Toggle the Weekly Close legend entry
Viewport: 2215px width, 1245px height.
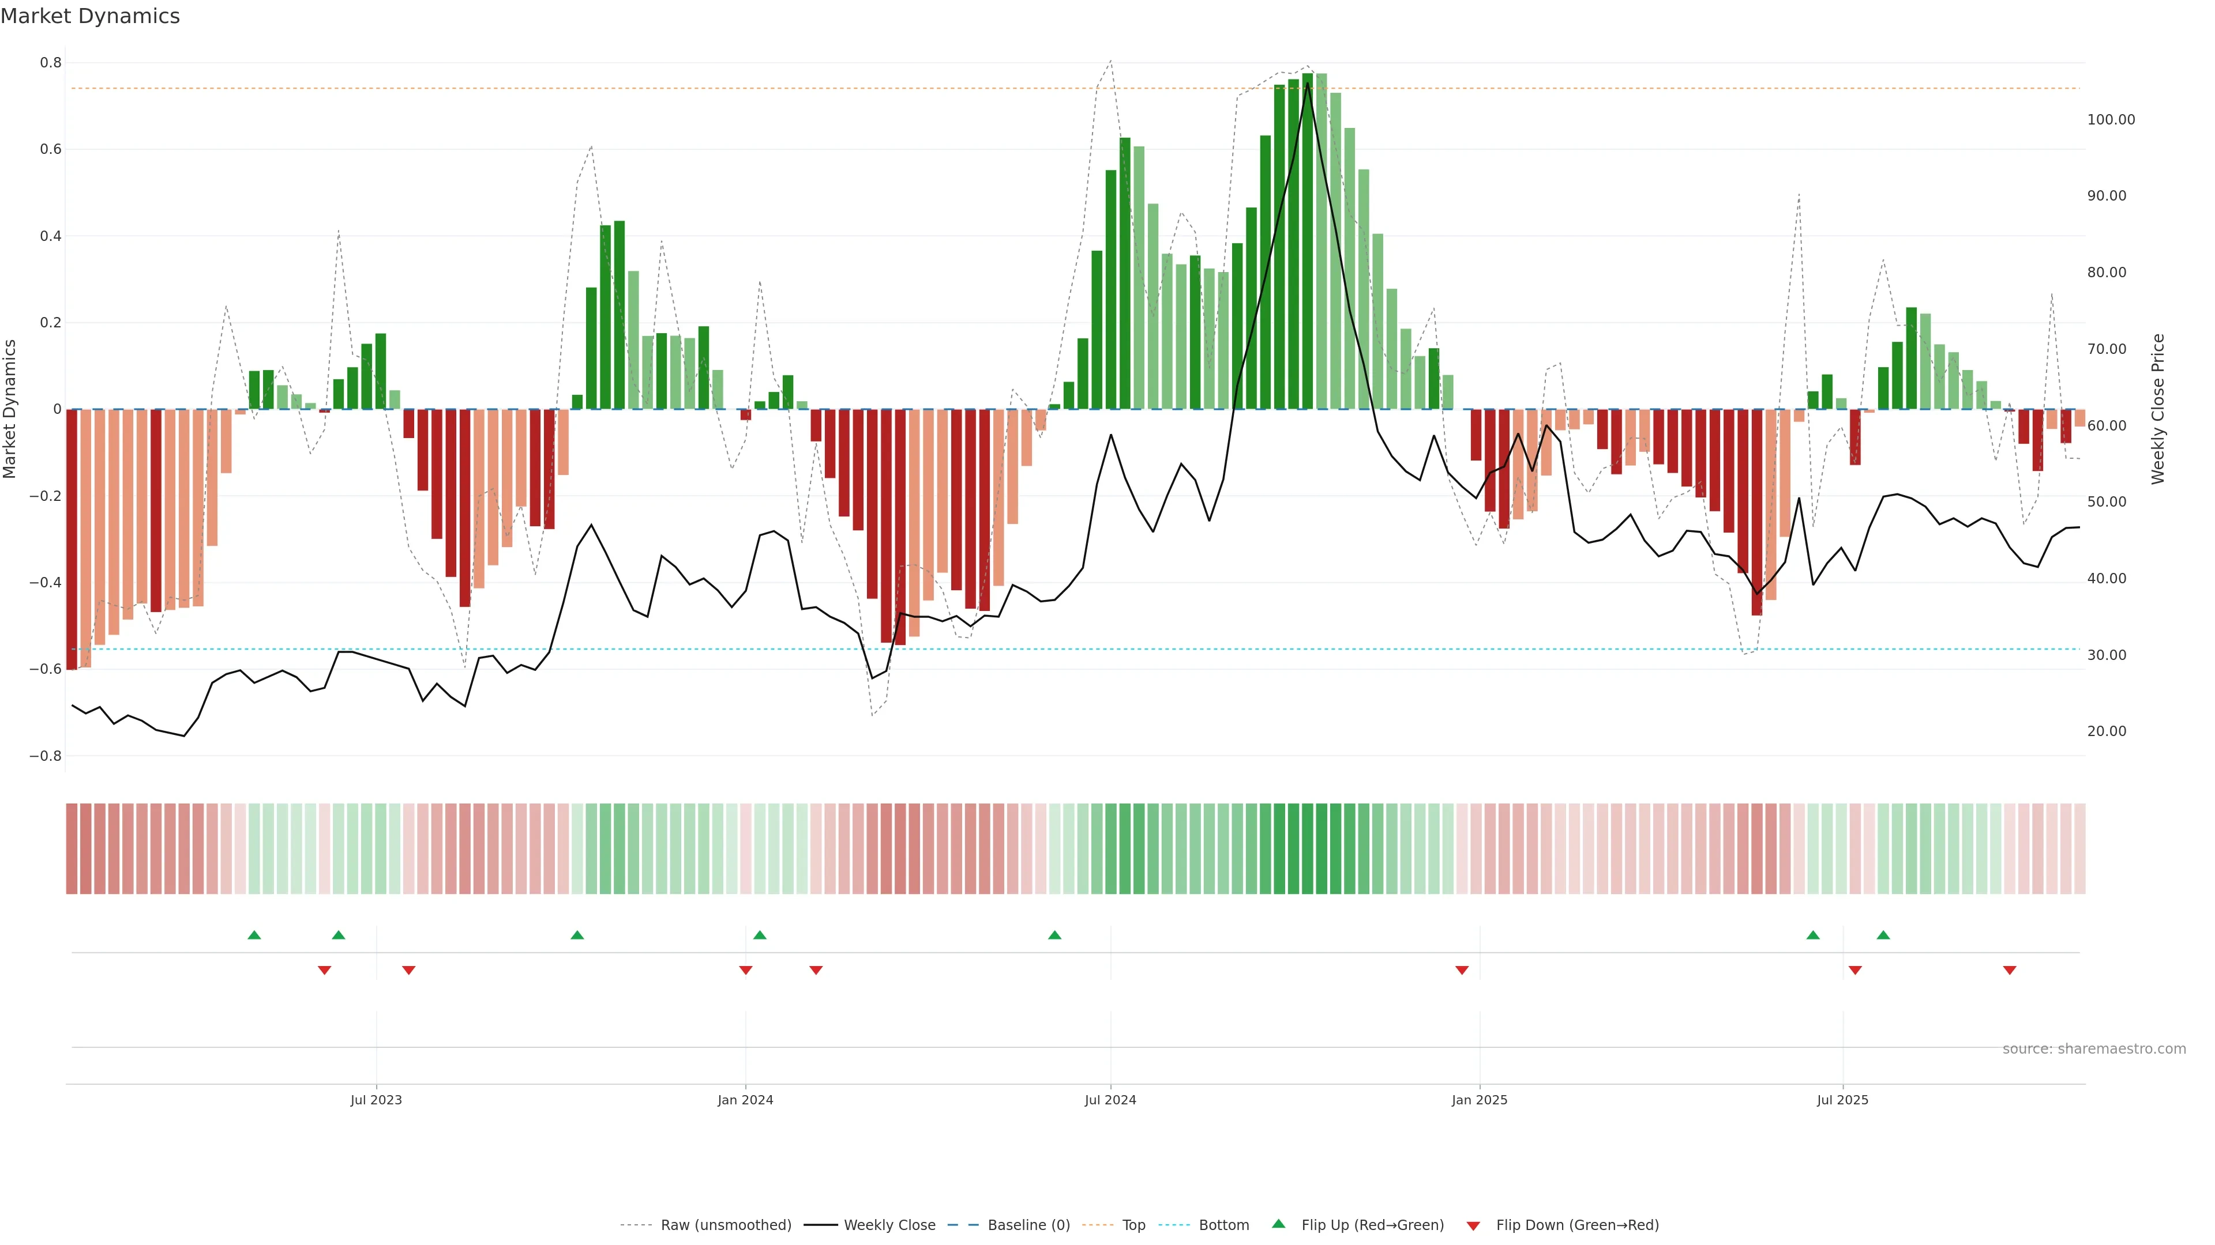(x=889, y=1225)
